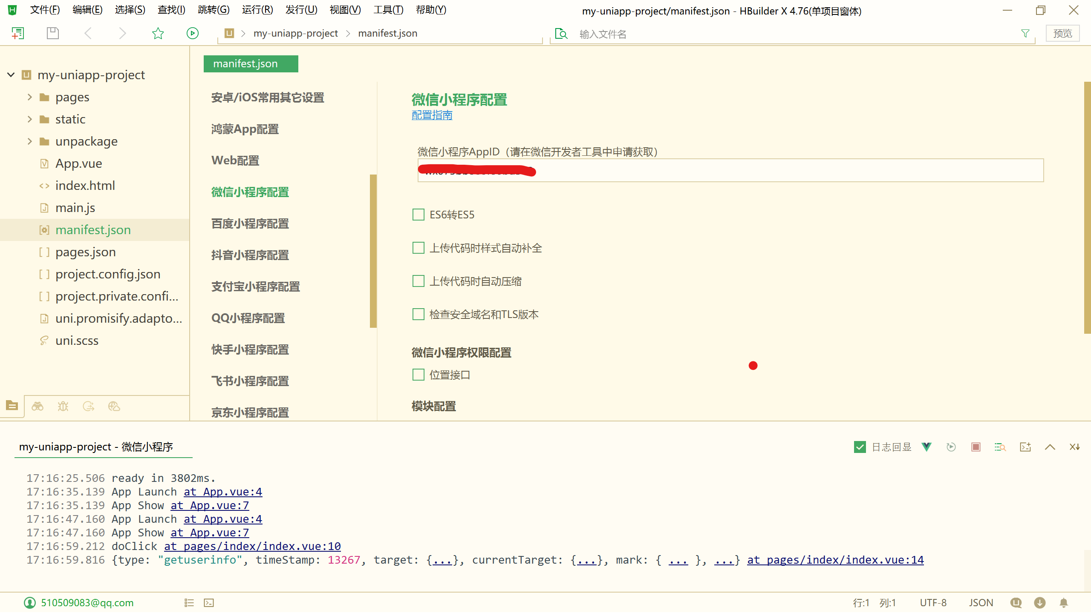The image size is (1091, 613).
Task: Click the Vue devtools icon in the console toolbar
Action: click(x=926, y=447)
